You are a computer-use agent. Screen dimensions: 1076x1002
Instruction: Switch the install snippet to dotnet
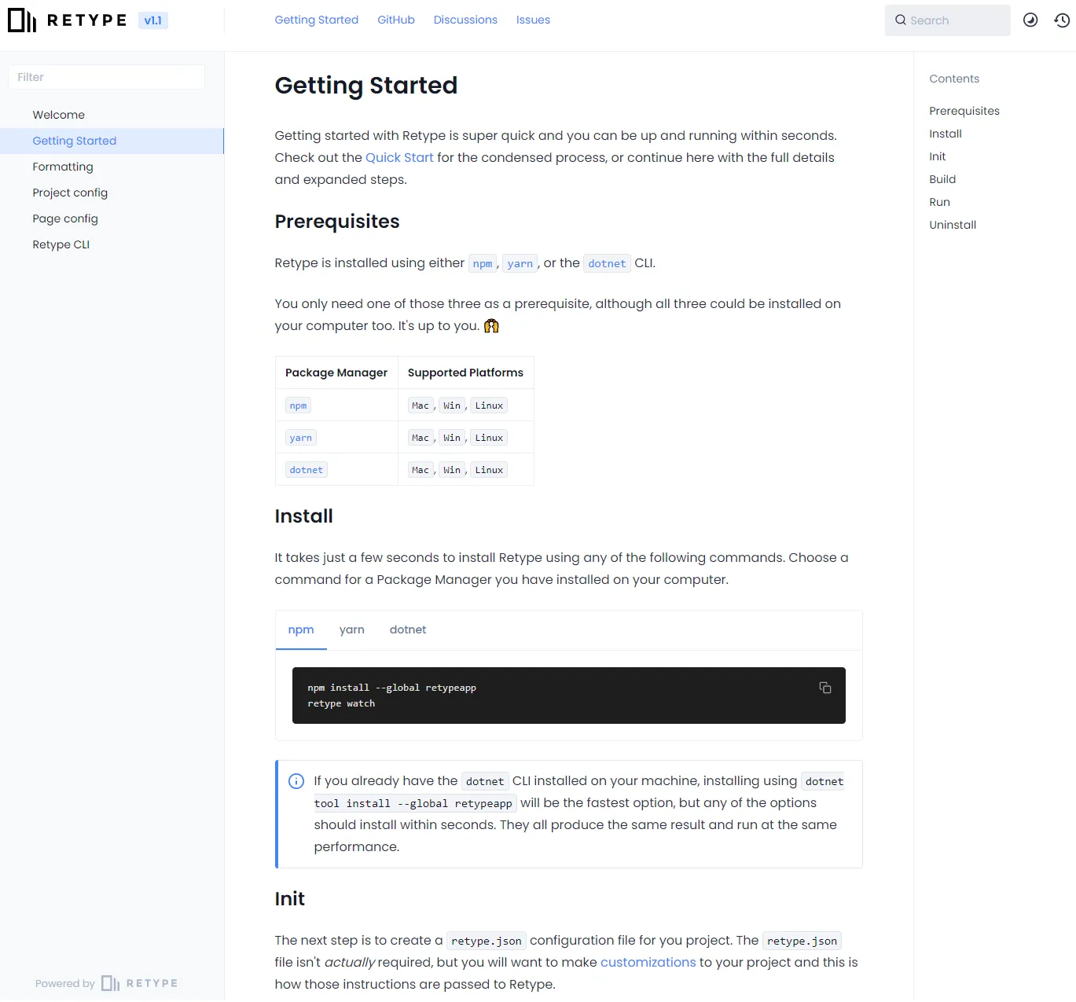[x=408, y=629]
